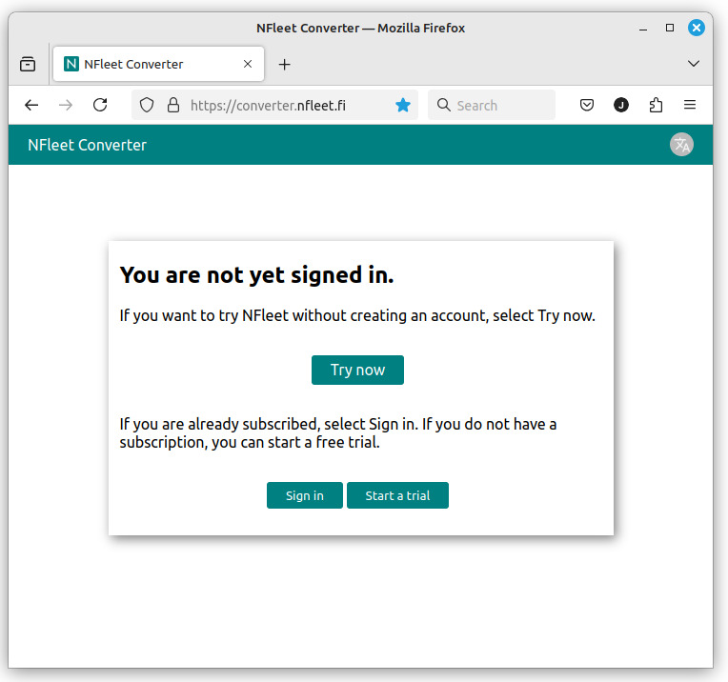
Task: Click the Try now button
Action: (x=357, y=370)
